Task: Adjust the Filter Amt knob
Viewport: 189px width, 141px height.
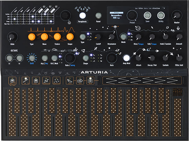Action: (x=179, y=58)
